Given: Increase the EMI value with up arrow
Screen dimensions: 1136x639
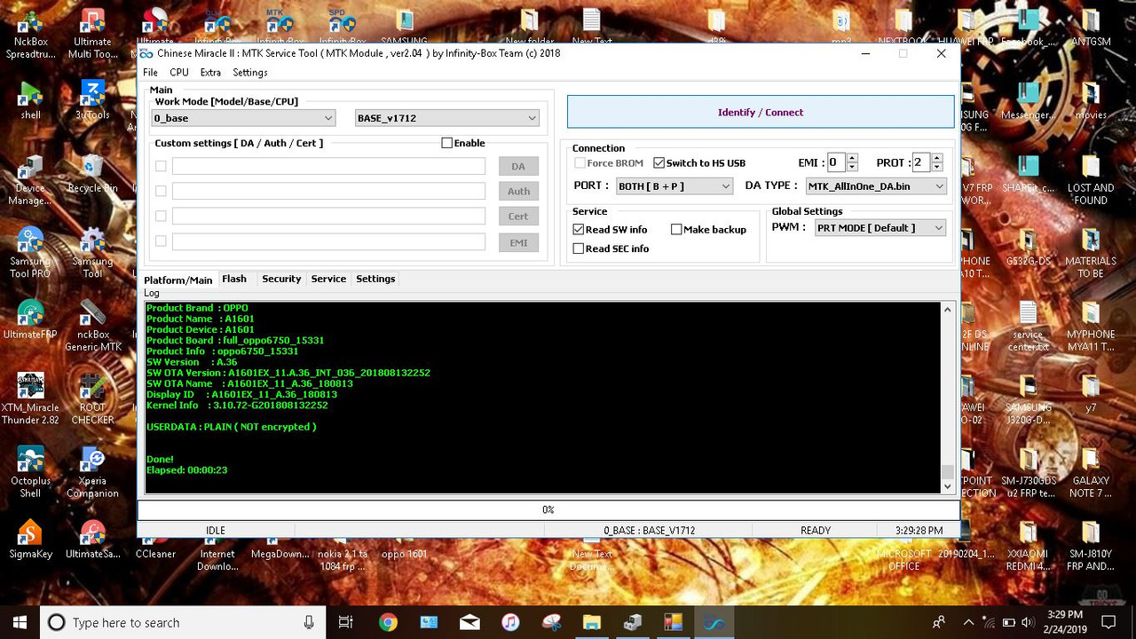Looking at the screenshot, I should click(x=852, y=158).
